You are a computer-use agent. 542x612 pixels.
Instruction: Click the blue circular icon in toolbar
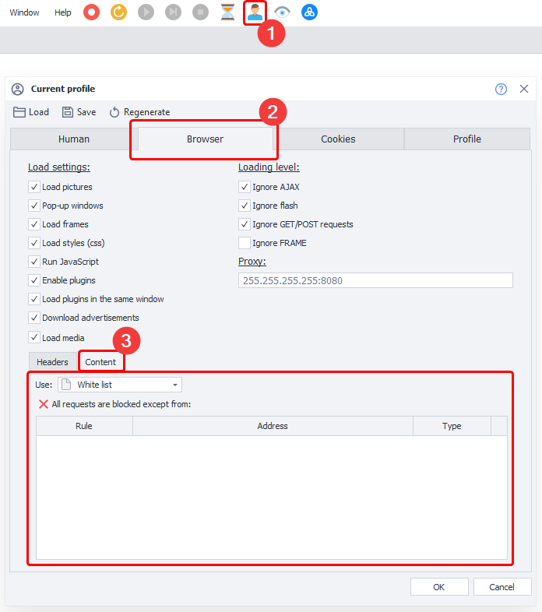[x=309, y=12]
